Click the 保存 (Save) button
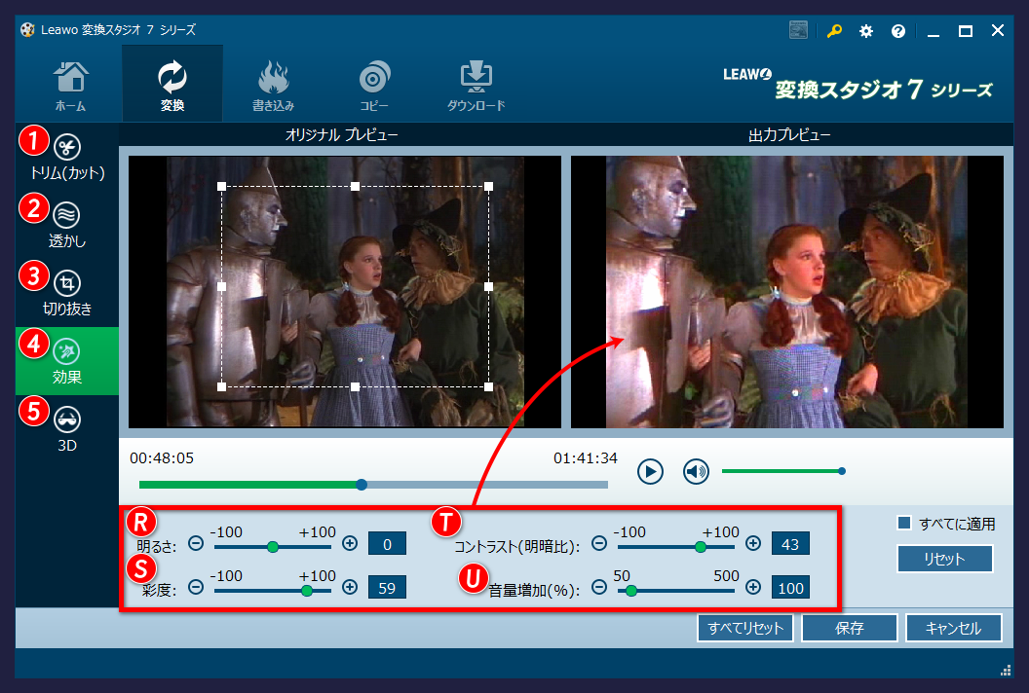The image size is (1029, 693). (x=849, y=628)
